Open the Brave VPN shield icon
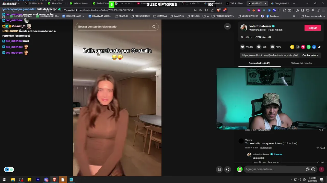 point(318,10)
